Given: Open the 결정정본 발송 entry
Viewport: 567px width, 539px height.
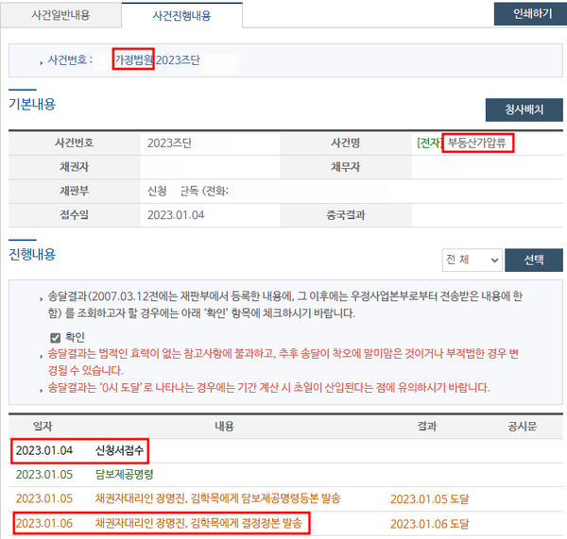Looking at the screenshot, I should [202, 522].
